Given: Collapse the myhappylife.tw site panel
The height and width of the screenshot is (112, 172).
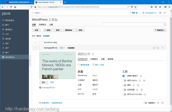Looking at the screenshot, I should coord(35,48).
